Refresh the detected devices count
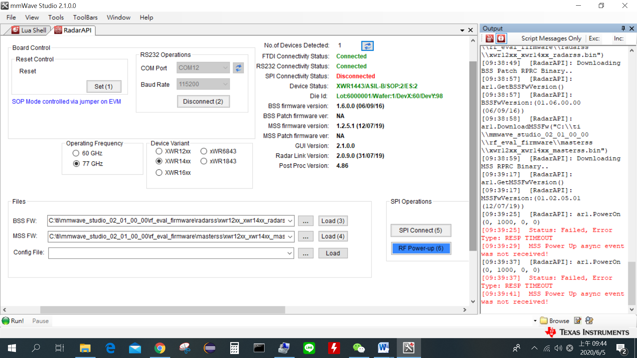 tap(367, 46)
